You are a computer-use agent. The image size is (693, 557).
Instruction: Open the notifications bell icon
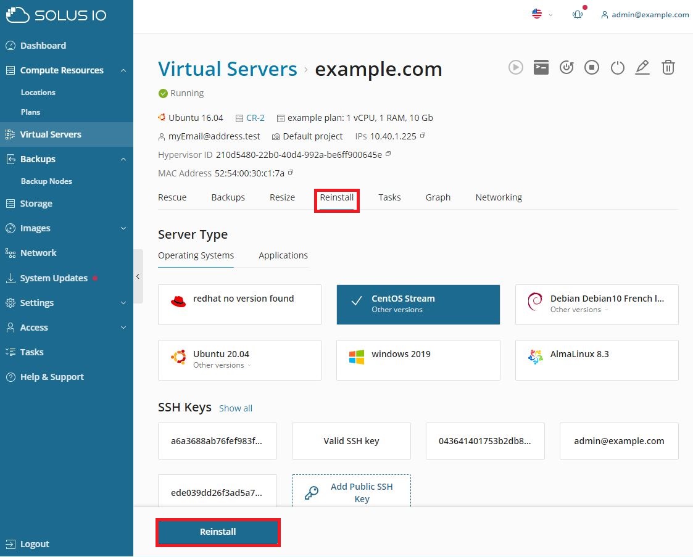coord(577,15)
